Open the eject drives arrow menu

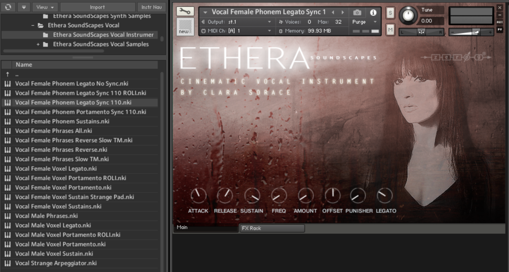point(24,7)
